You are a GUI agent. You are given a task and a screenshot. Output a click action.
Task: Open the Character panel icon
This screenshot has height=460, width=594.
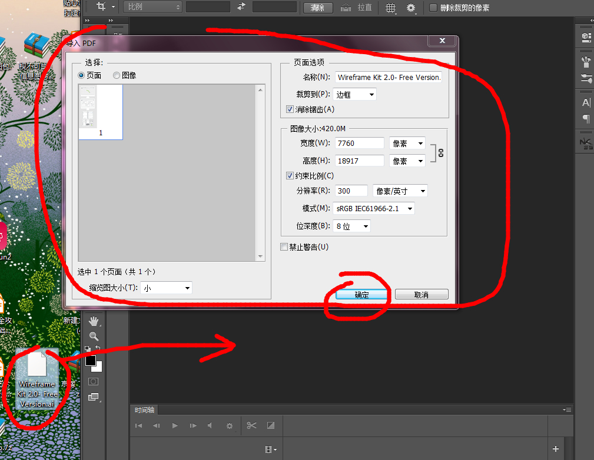[x=586, y=103]
